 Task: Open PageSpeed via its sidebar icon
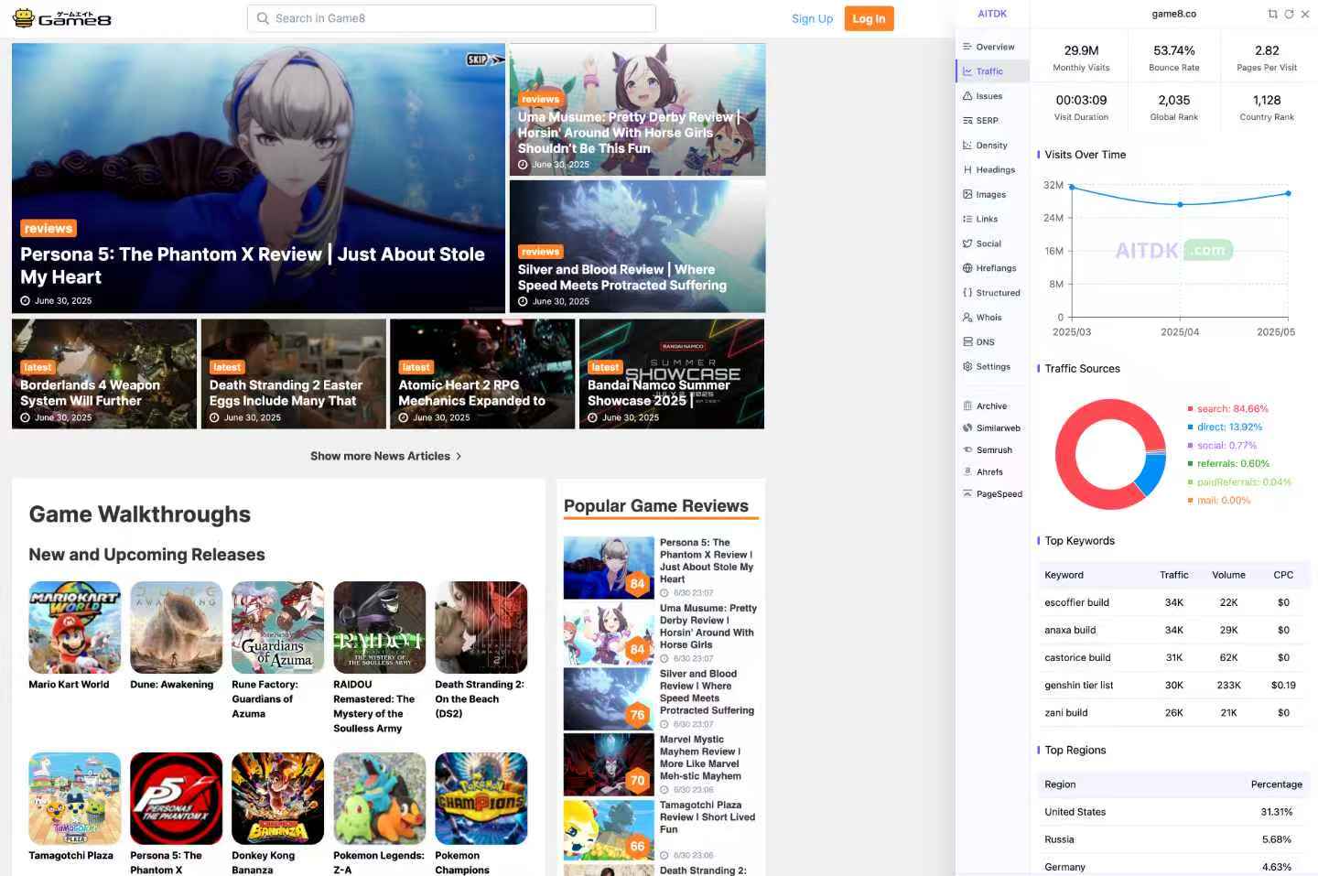(x=967, y=493)
